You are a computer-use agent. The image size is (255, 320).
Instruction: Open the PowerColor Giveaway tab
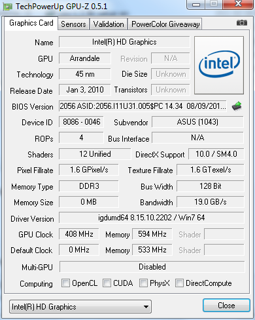(x=165, y=24)
